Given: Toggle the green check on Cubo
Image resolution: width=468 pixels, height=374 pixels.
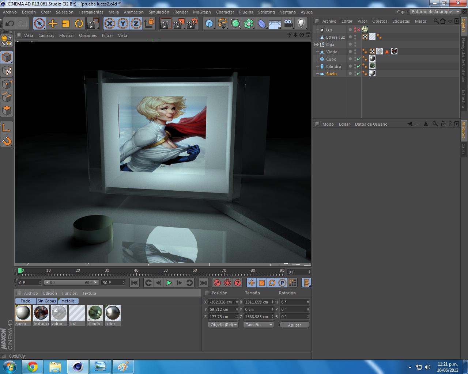Looking at the screenshot, I should pyautogui.click(x=359, y=59).
